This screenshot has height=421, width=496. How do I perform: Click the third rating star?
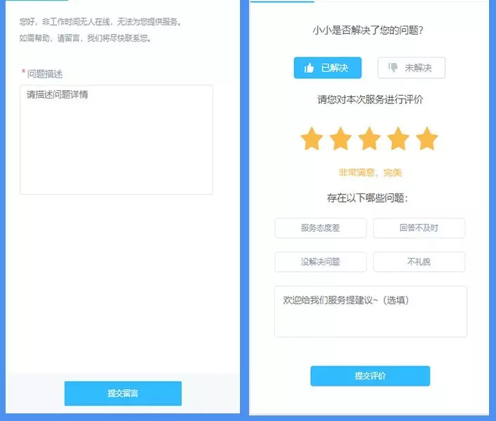click(369, 139)
